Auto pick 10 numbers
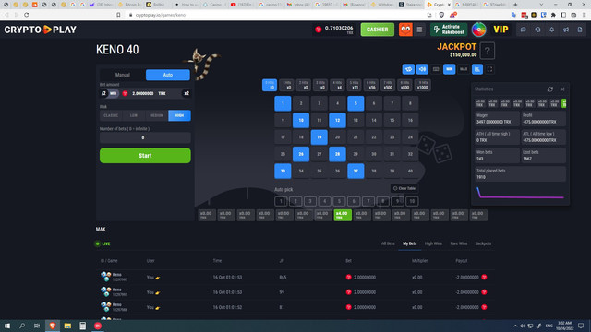 412,201
